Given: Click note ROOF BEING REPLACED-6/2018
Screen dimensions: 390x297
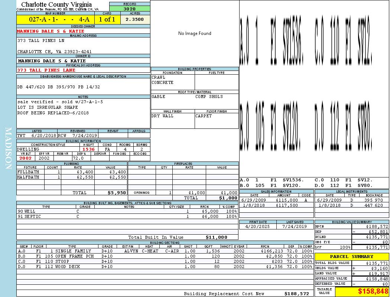Looking at the screenshot, I should pos(53,113).
